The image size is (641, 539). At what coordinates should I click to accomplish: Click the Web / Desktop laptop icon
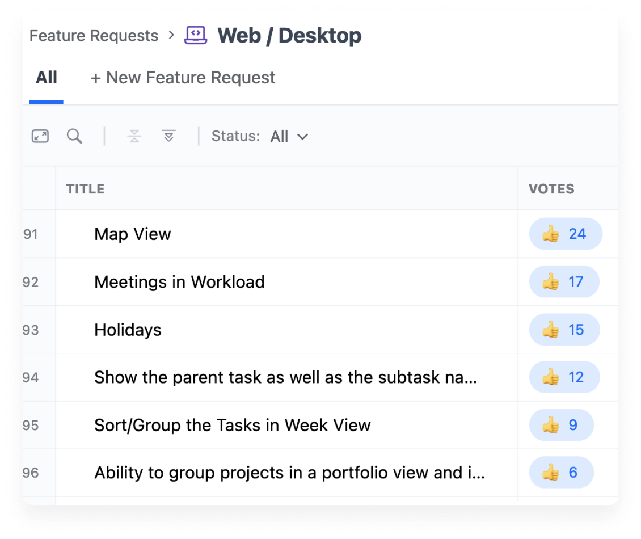click(196, 35)
